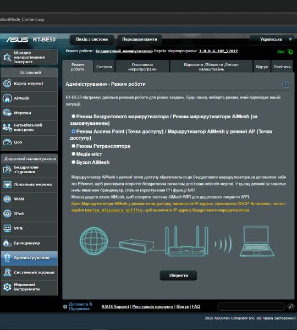Open the Карта мережі menu item
The height and width of the screenshot is (330, 297).
pos(29,84)
